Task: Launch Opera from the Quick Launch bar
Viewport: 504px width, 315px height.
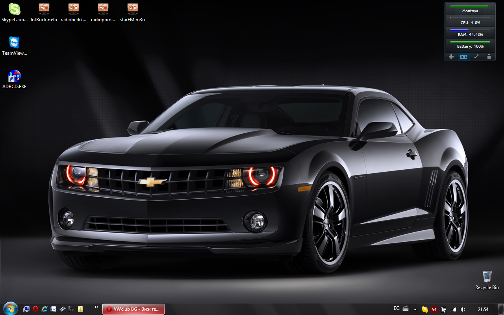Action: tap(35, 309)
